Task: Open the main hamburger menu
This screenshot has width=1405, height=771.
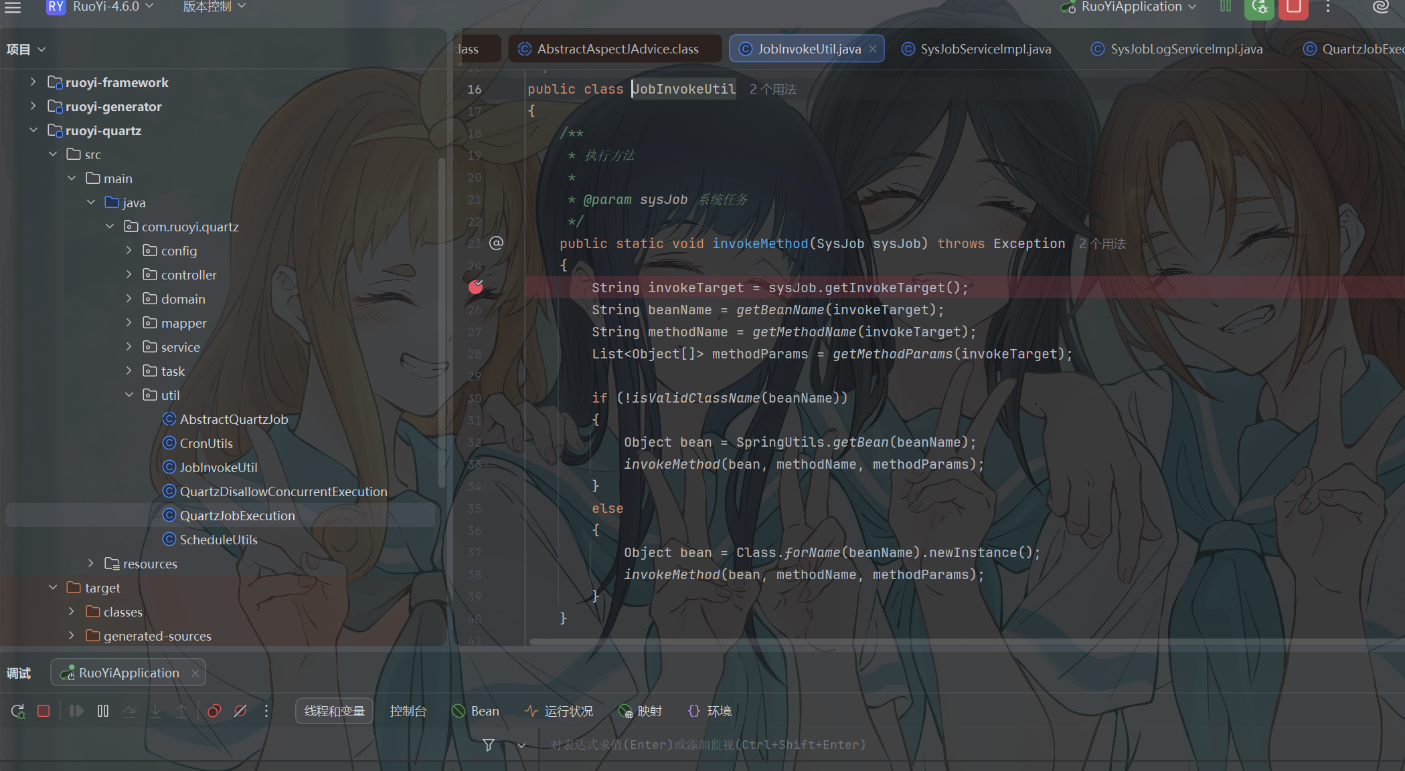Action: (13, 7)
